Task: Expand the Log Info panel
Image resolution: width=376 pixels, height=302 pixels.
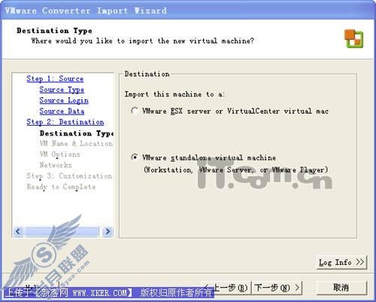Action: point(341,262)
